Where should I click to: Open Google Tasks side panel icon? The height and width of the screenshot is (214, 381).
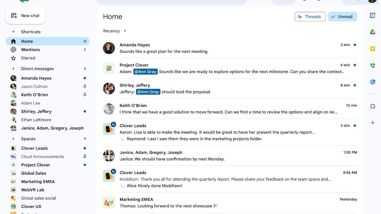coord(373,82)
